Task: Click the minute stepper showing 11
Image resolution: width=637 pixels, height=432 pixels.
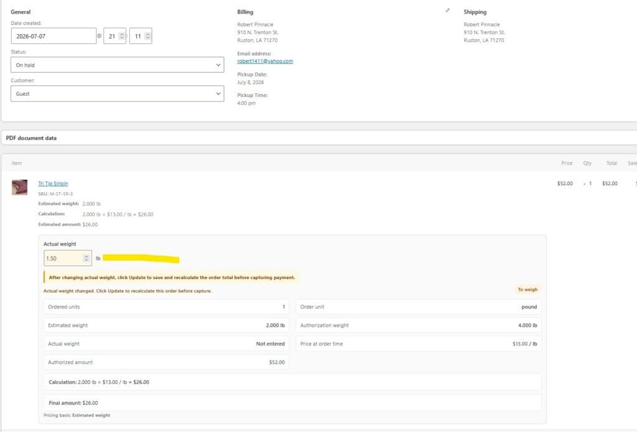Action: (141, 36)
